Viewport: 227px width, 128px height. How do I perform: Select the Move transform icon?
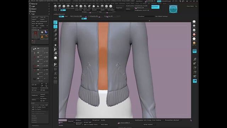(55, 31)
